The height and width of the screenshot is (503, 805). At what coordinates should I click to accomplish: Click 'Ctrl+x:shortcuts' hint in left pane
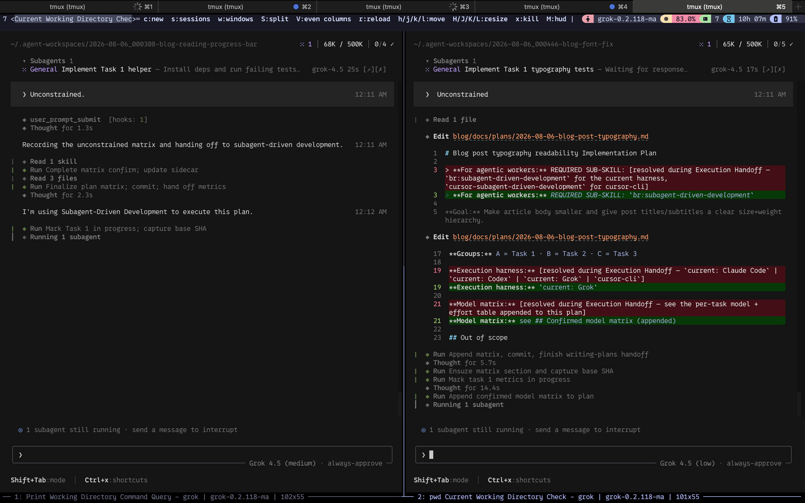(x=116, y=480)
